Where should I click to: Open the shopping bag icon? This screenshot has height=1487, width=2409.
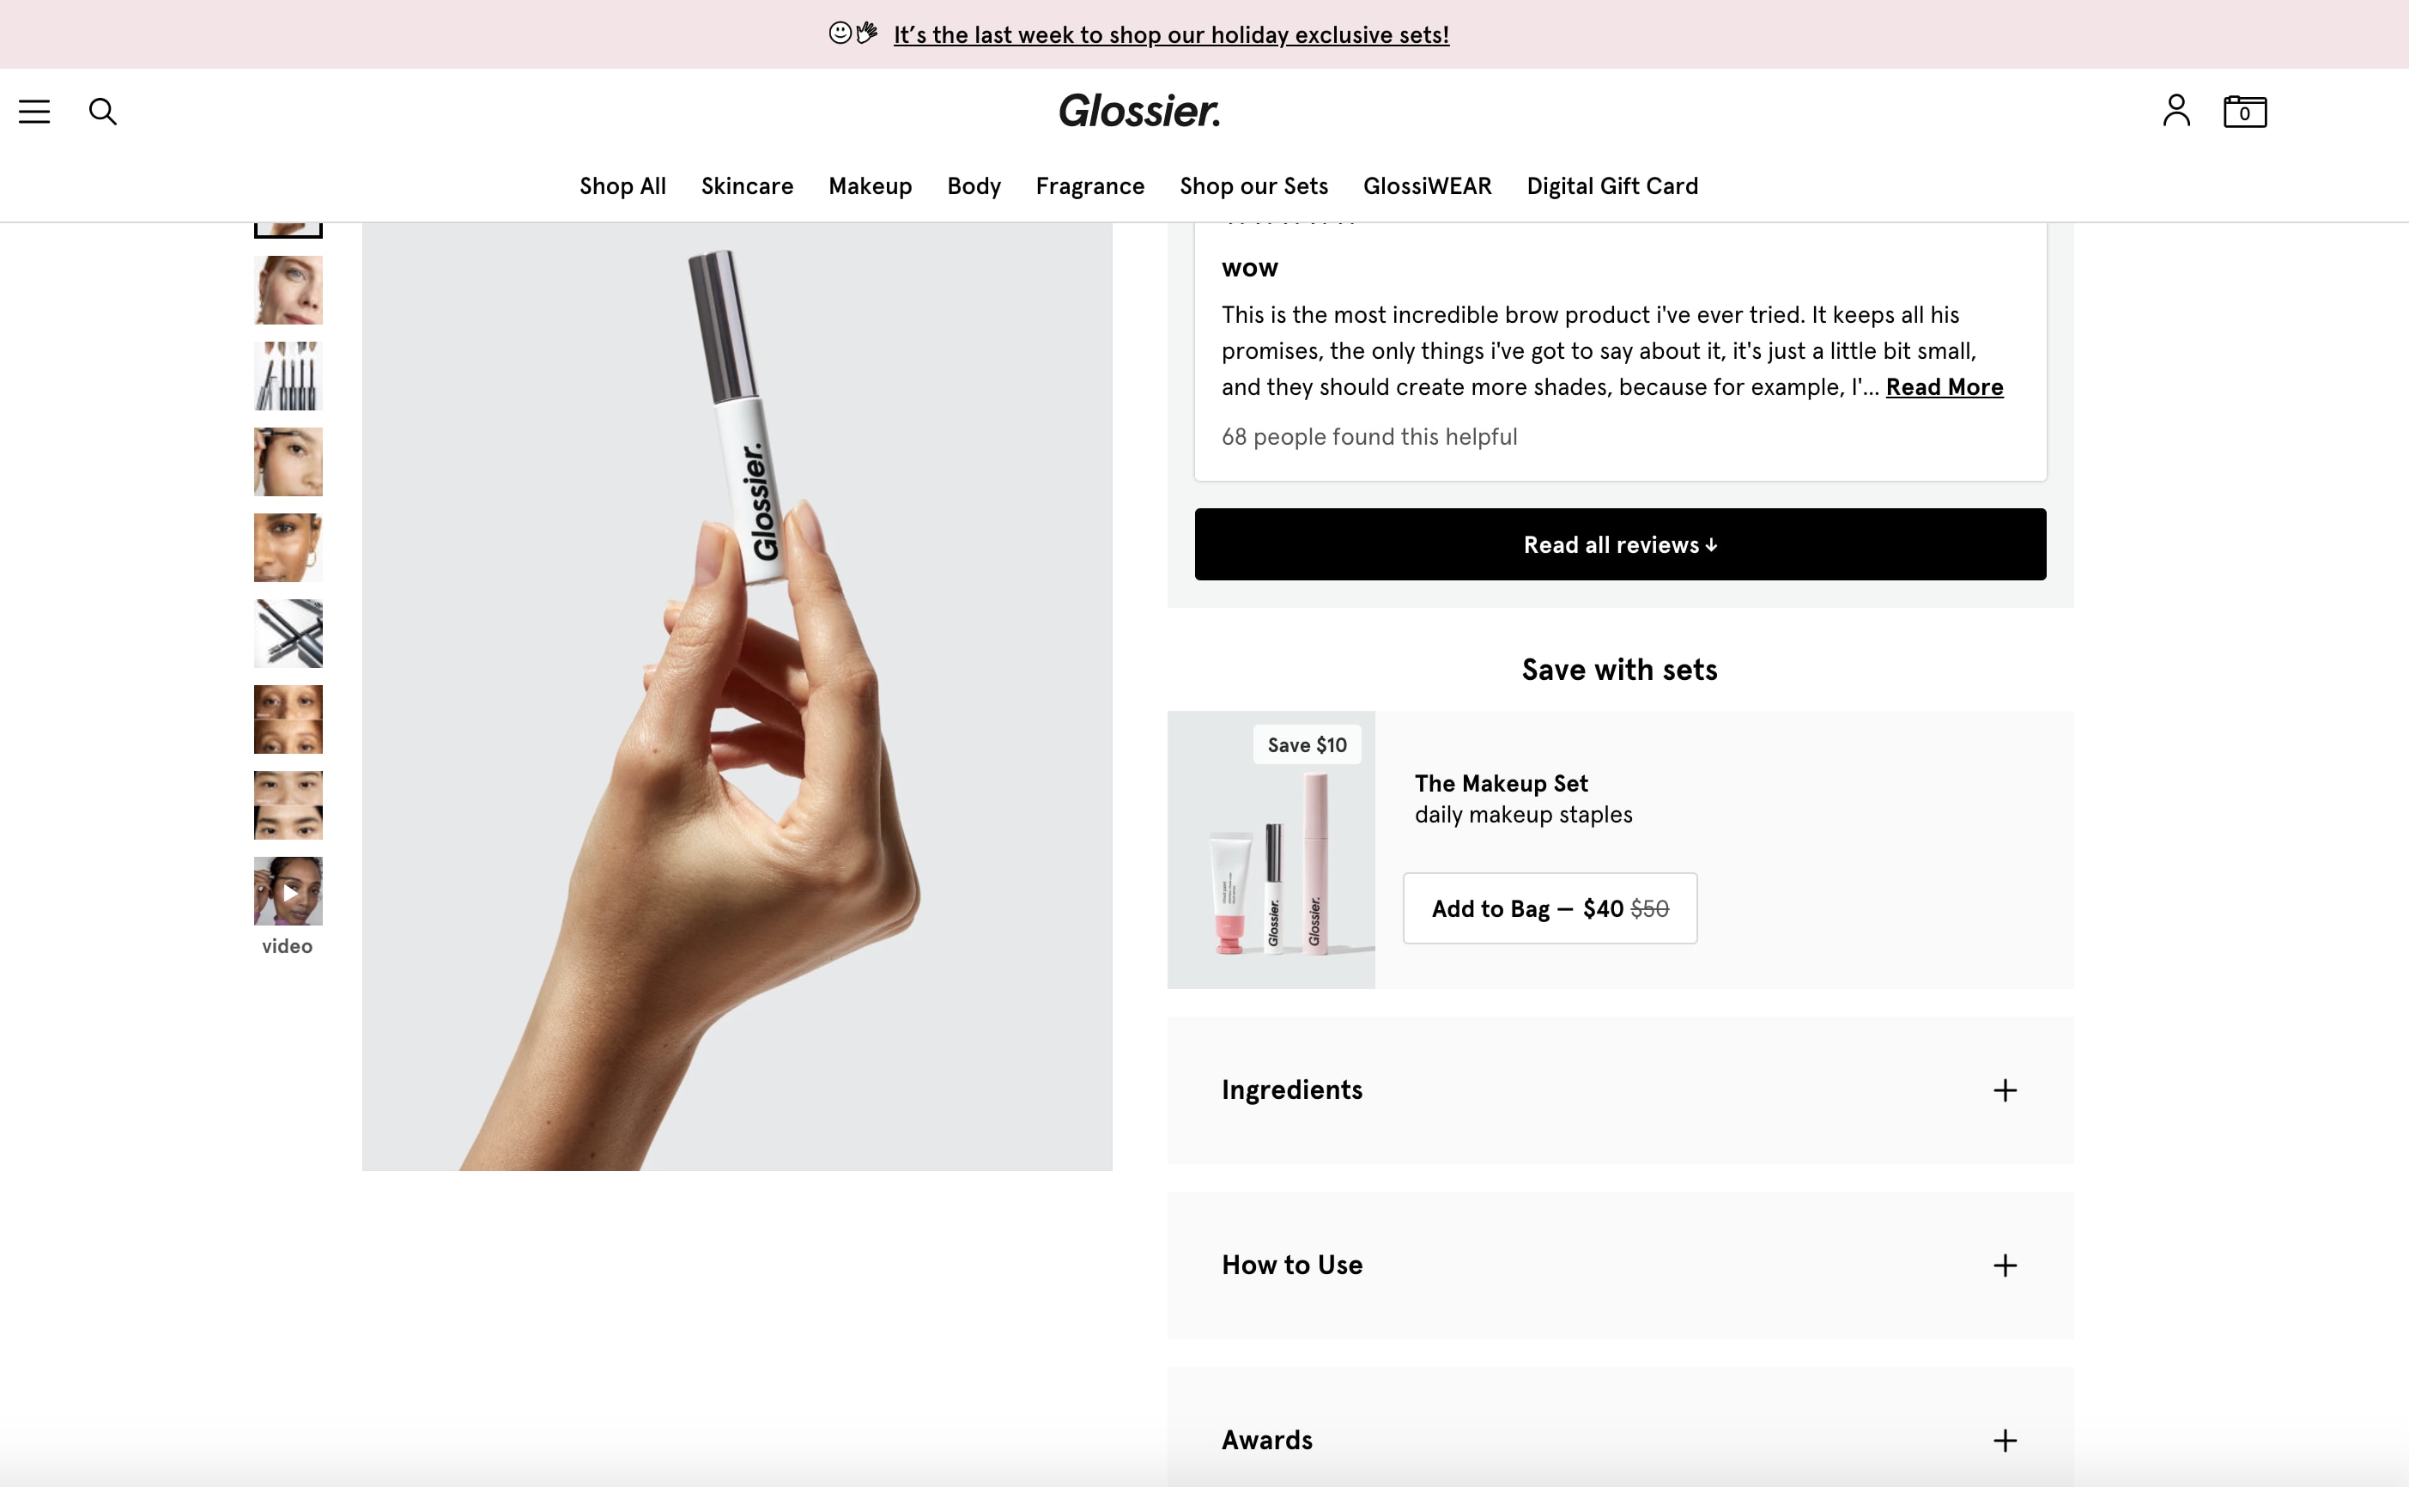tap(2245, 111)
